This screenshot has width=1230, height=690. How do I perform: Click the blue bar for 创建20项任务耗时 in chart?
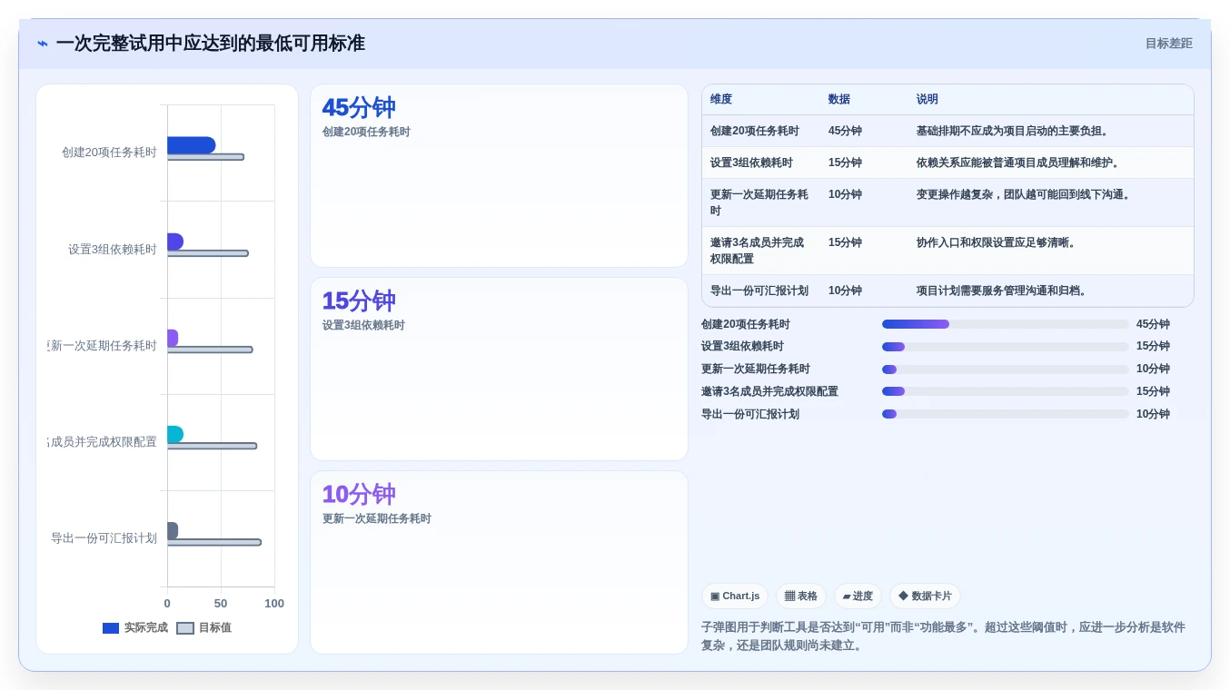click(191, 145)
